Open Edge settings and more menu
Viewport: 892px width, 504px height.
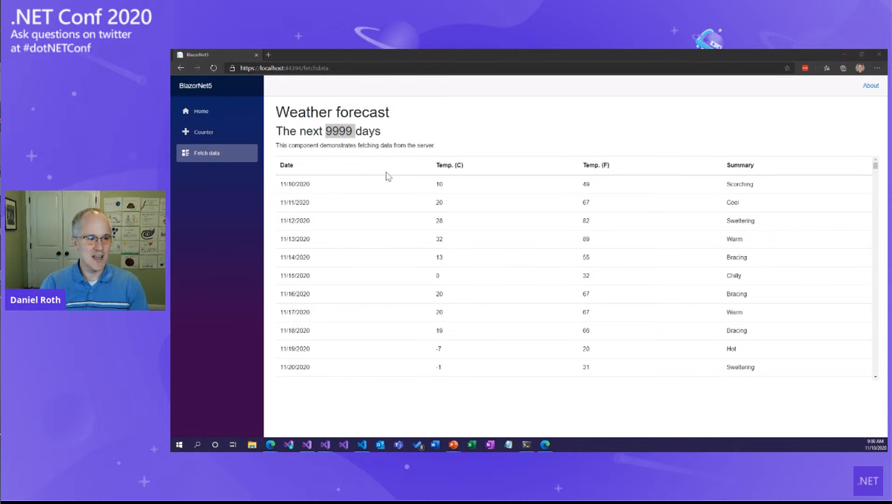877,68
